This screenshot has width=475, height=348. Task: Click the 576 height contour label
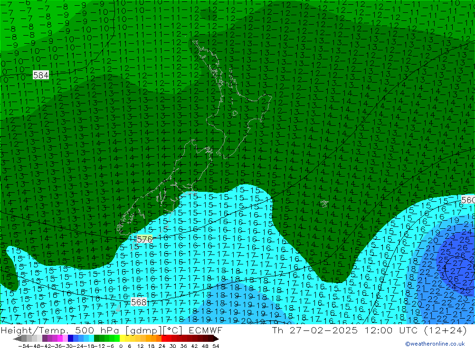pyautogui.click(x=144, y=239)
